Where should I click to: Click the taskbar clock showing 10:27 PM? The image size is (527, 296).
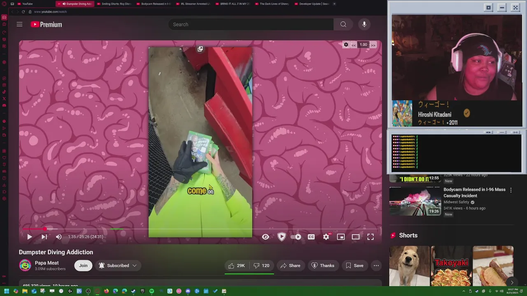pos(512,291)
